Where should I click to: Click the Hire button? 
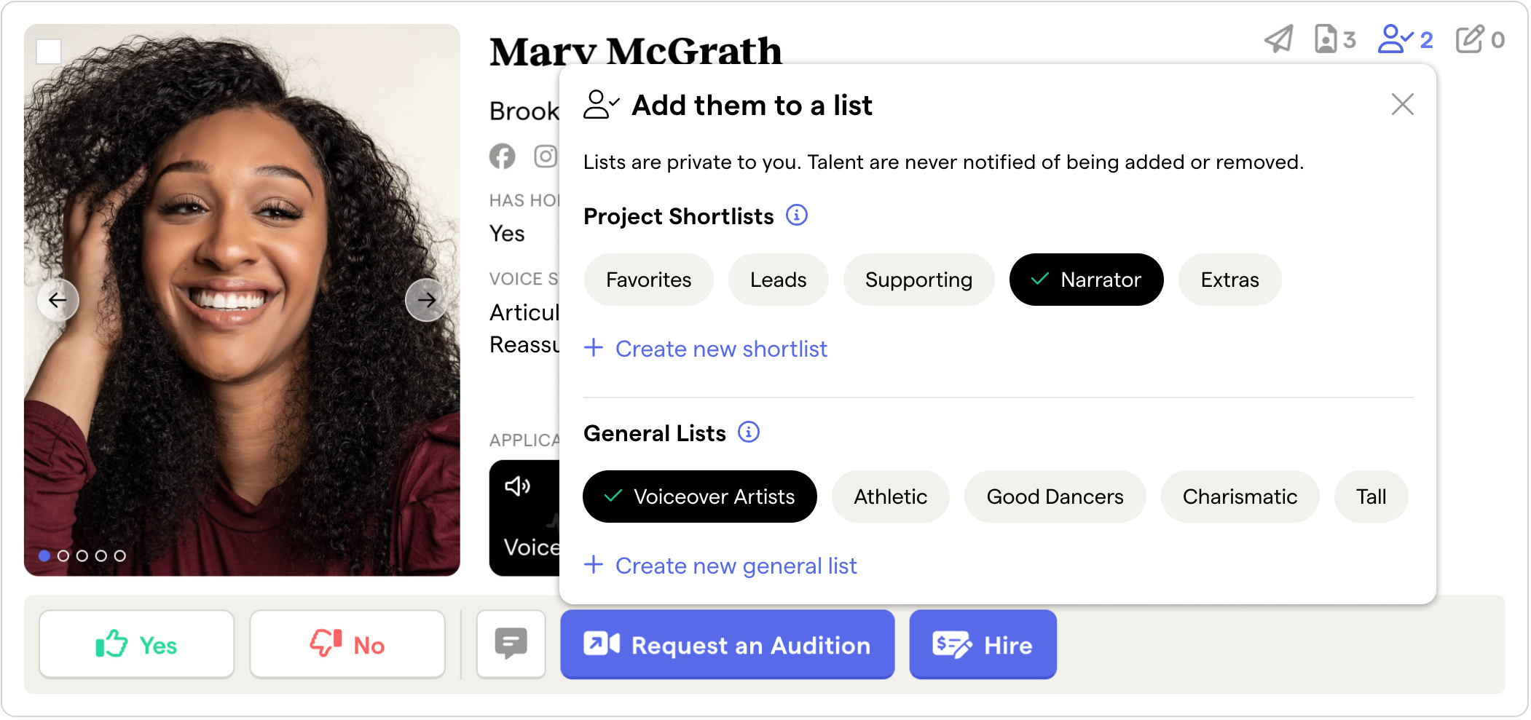pyautogui.click(x=983, y=644)
